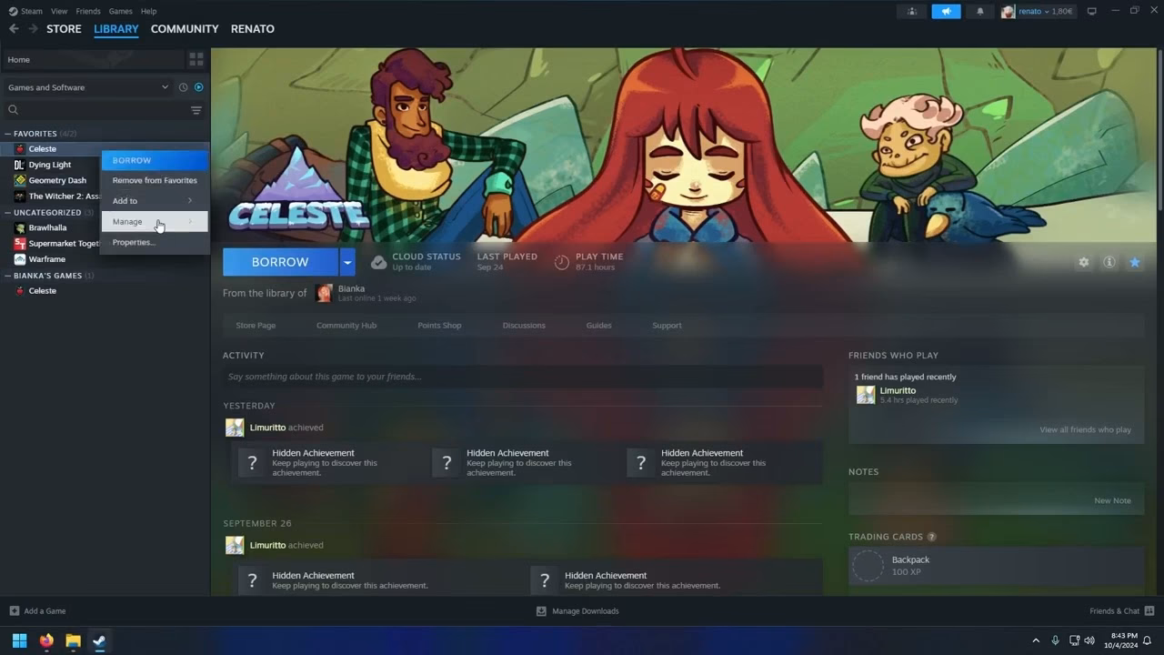The width and height of the screenshot is (1164, 655).
Task: Click the library search field
Action: coord(95,110)
